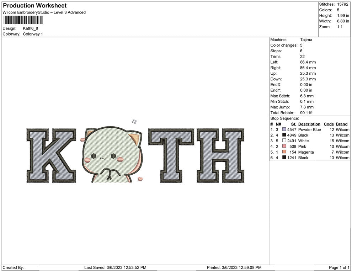This screenshot has width=352, height=271.
Task: Click the "Brand" column header
Action: point(342,124)
